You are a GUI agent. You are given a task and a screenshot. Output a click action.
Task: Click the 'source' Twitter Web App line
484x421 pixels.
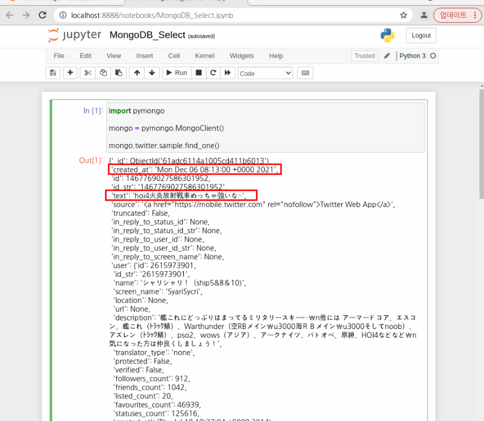(253, 204)
